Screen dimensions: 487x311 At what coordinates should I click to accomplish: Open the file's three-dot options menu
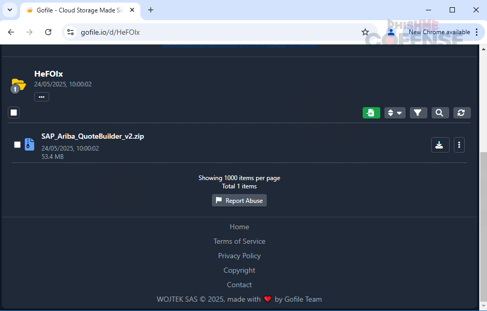459,145
